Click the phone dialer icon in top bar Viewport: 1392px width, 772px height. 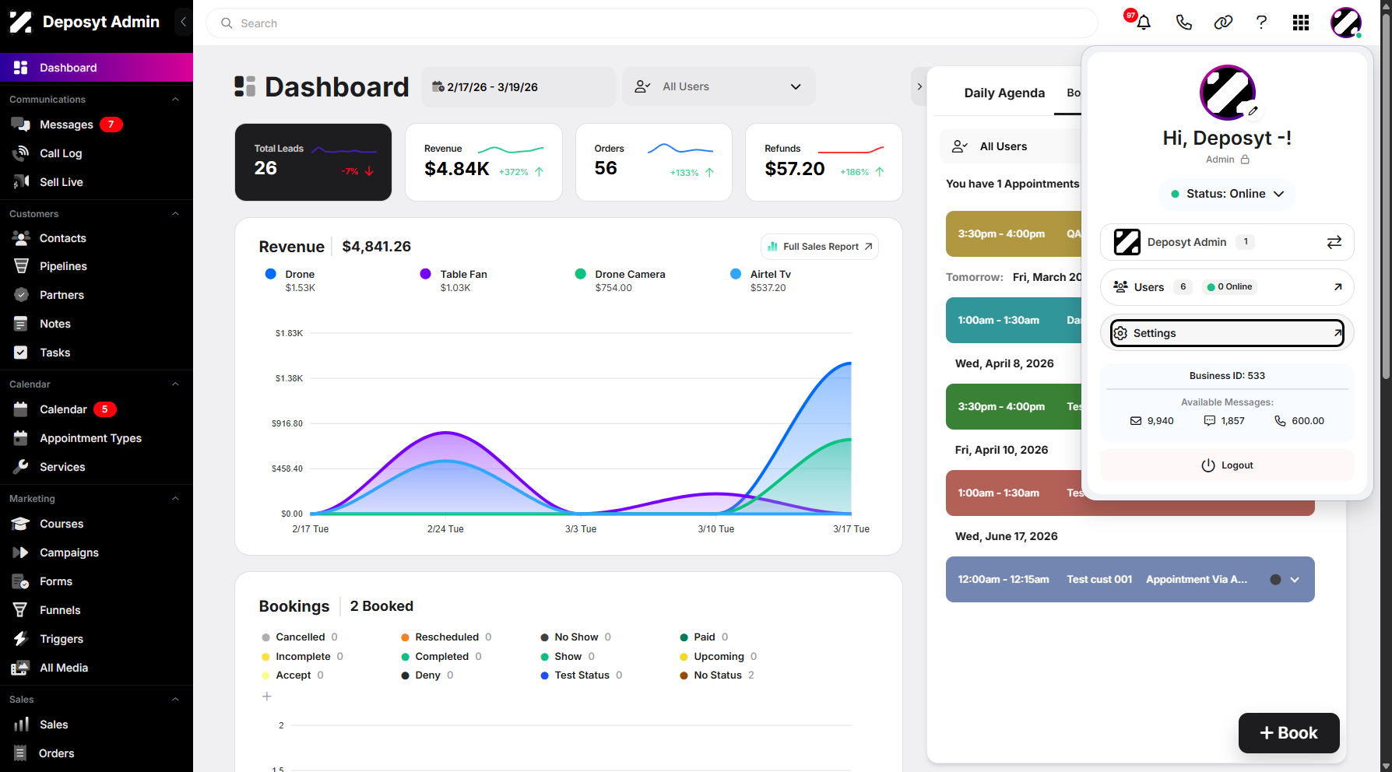point(1183,23)
